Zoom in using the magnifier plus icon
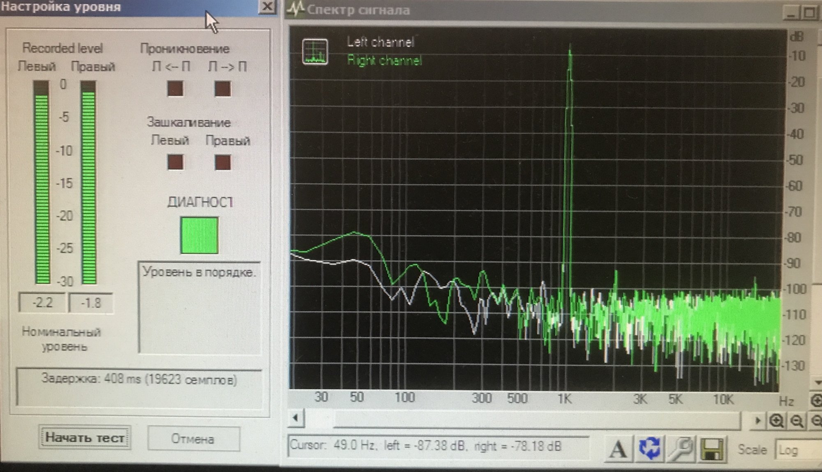 [776, 421]
